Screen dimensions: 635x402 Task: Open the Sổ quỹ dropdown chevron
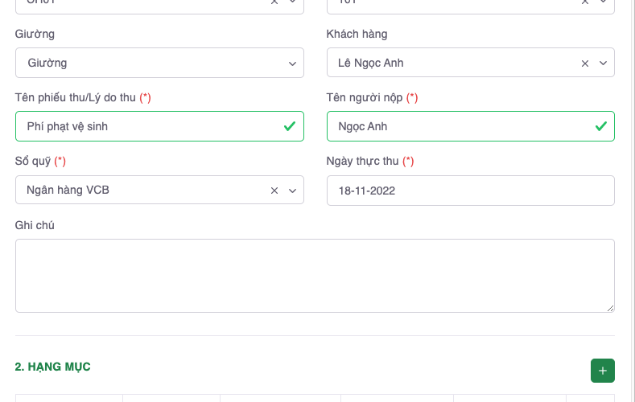(293, 191)
